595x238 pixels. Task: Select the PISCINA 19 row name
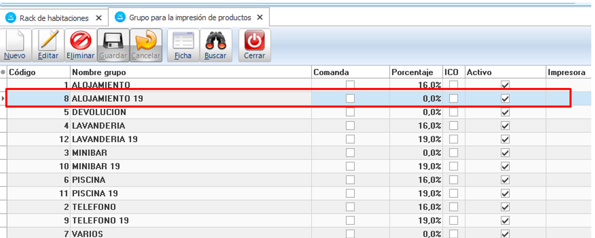[95, 193]
